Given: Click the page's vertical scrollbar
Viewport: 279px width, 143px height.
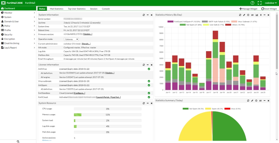Looking at the screenshot, I should tap(277, 41).
